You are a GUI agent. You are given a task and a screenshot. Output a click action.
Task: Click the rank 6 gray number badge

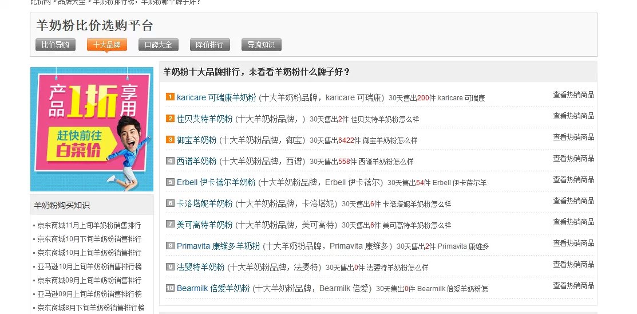pyautogui.click(x=170, y=203)
